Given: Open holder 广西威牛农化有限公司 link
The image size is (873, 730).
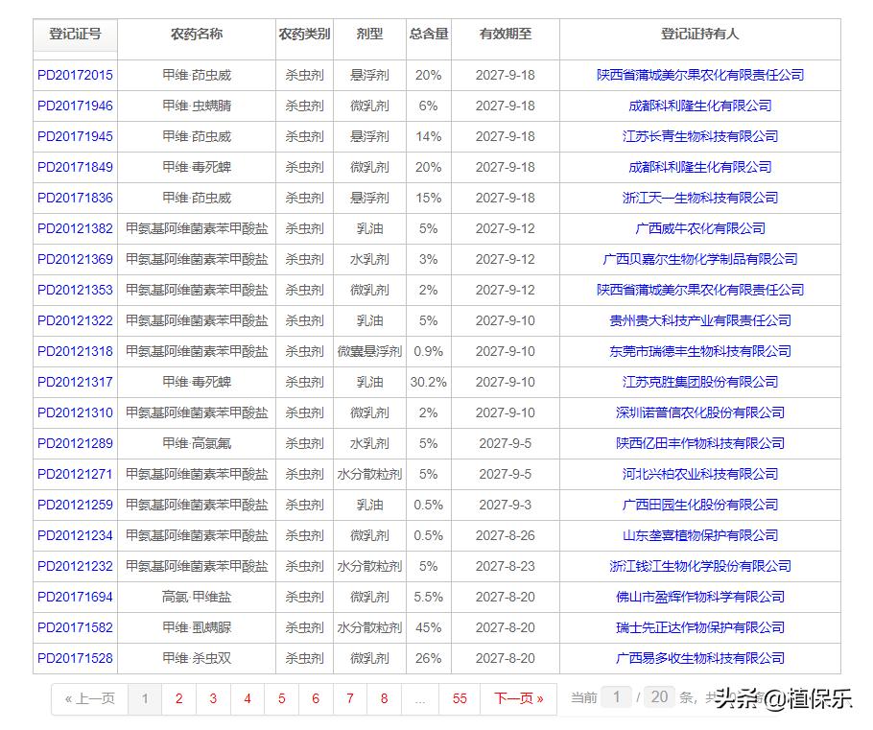Looking at the screenshot, I should [x=700, y=228].
